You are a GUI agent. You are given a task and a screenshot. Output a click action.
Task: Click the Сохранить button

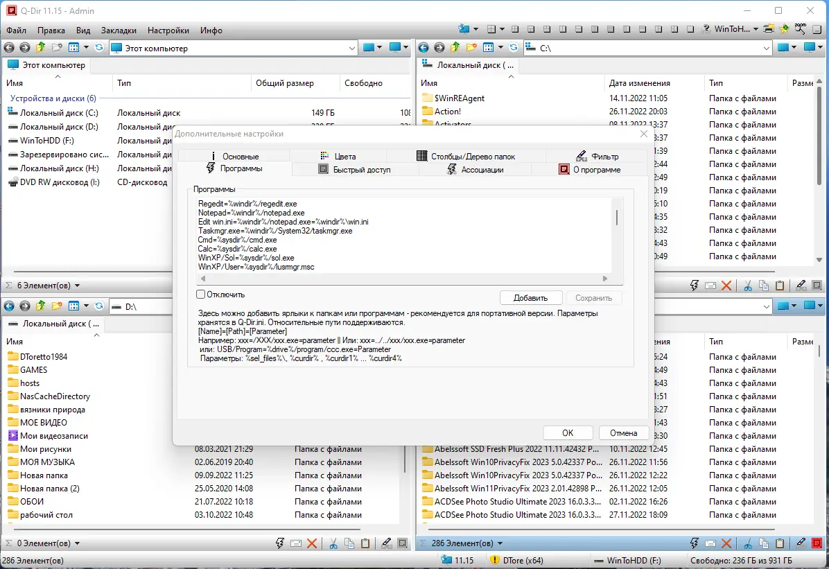(594, 298)
